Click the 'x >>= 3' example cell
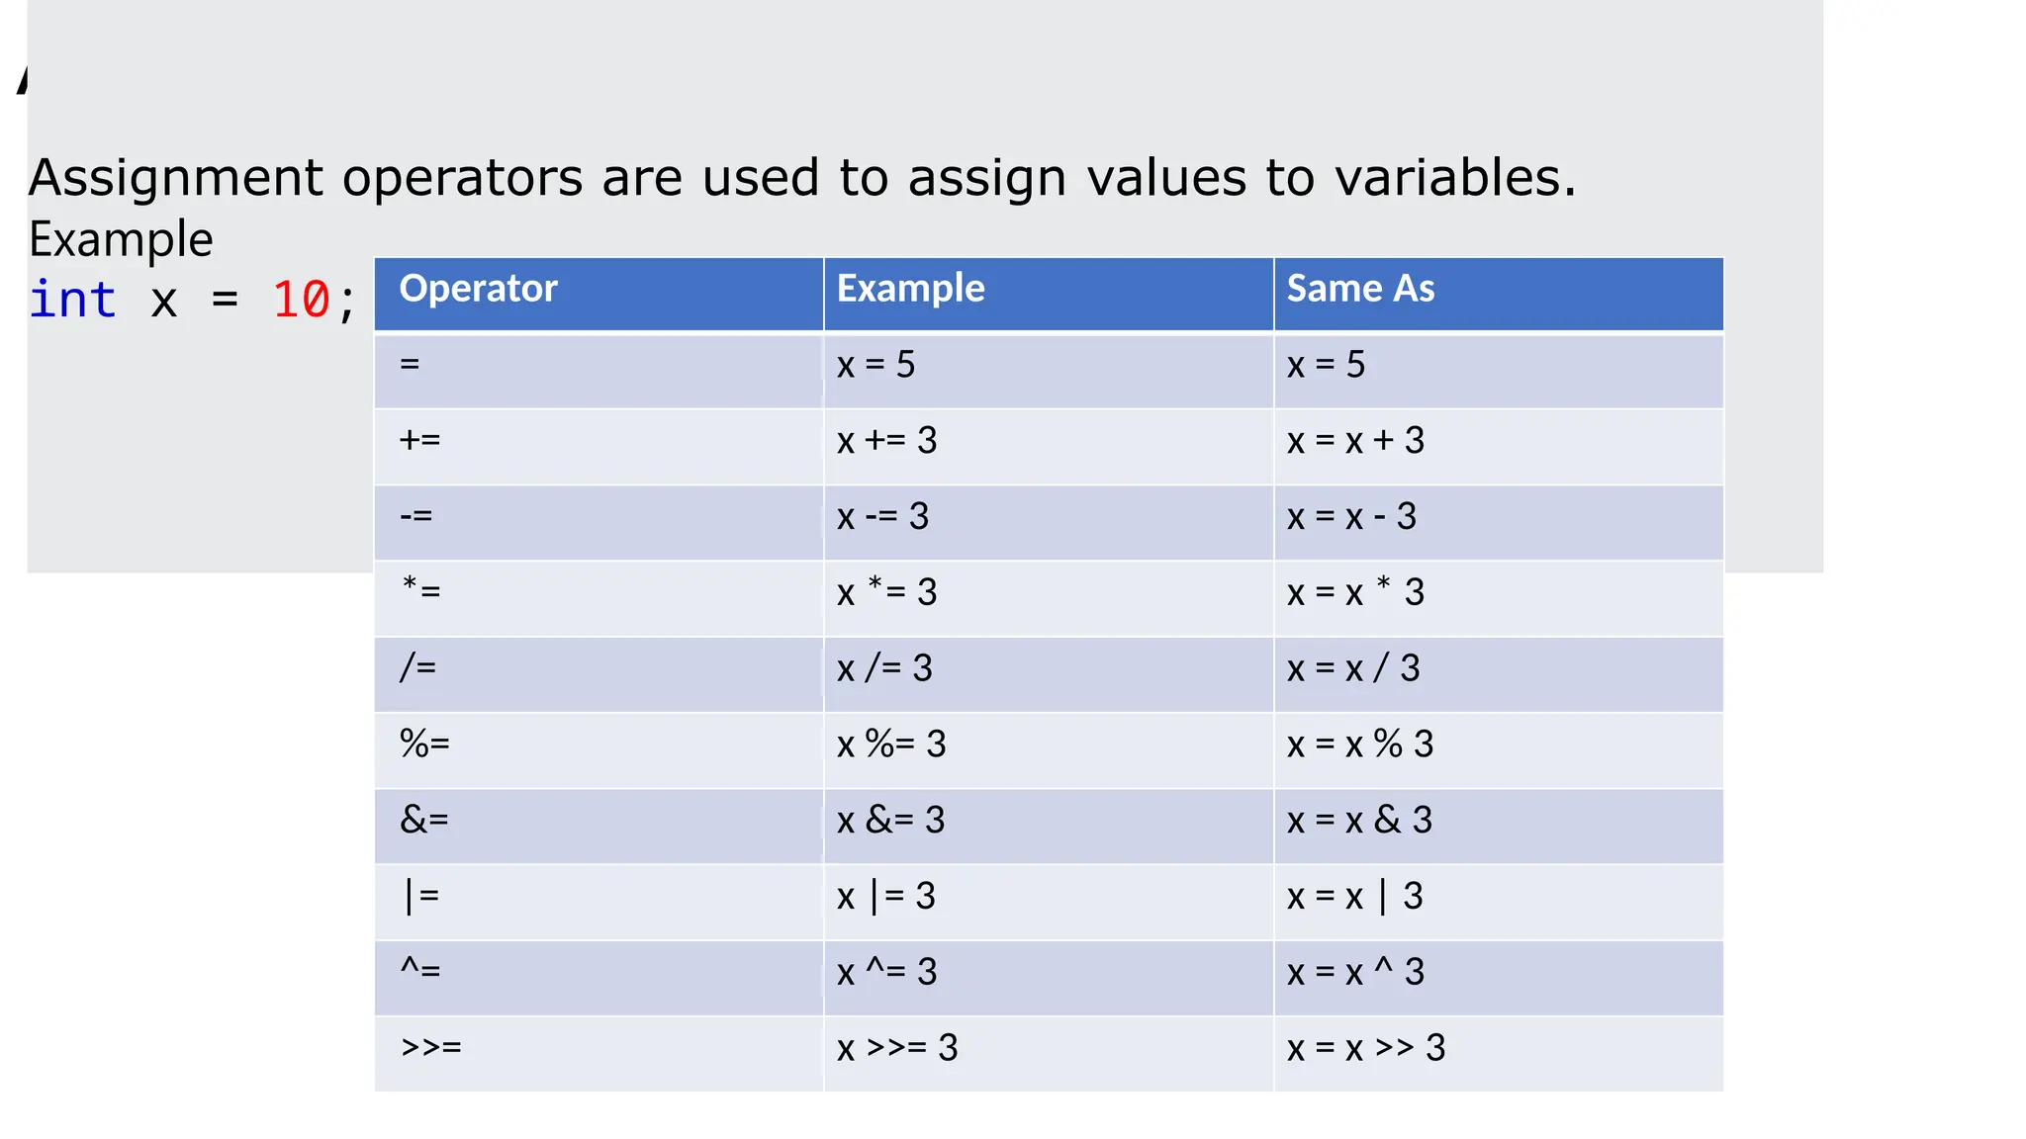Viewport: 2026px width, 1139px height. pos(897,1048)
